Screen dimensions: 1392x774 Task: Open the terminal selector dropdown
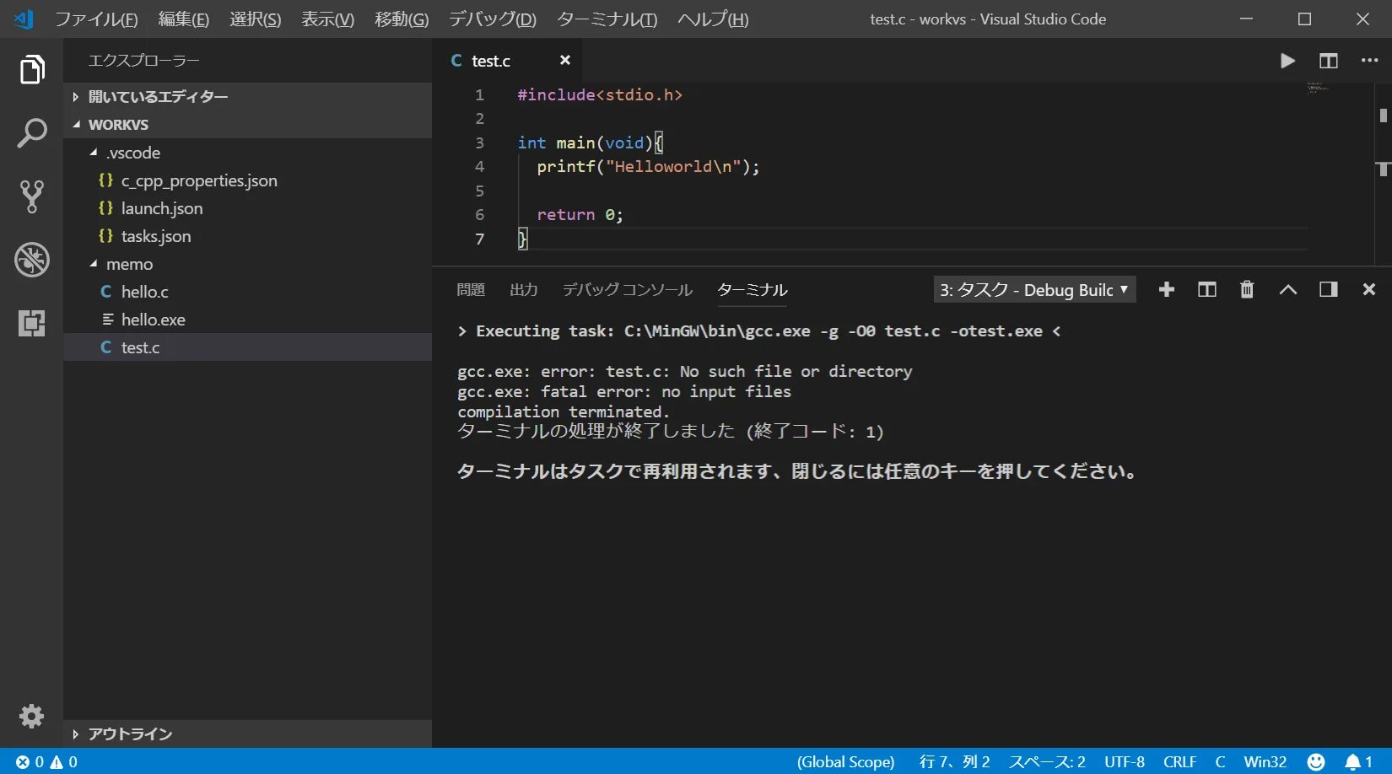(1034, 290)
